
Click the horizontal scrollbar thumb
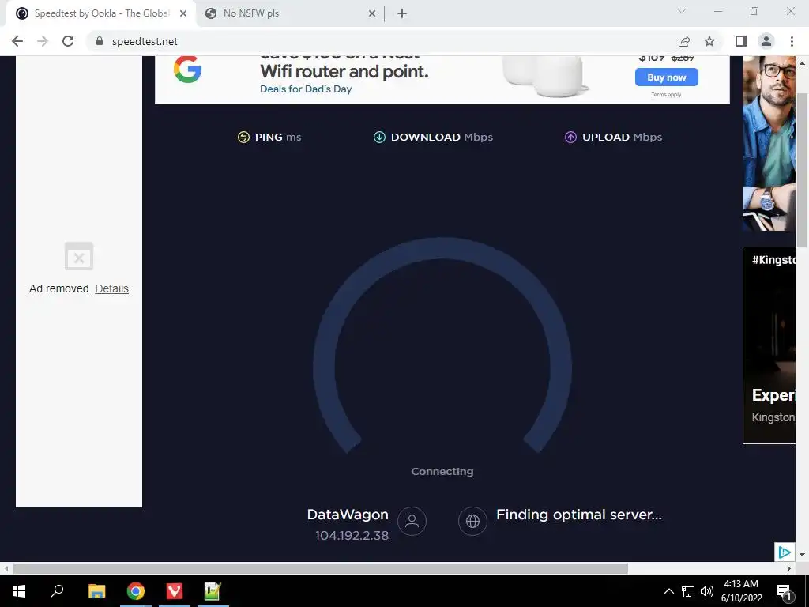[321, 569]
